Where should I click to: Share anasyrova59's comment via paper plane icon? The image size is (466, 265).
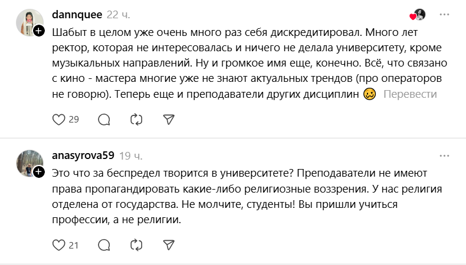click(x=169, y=244)
